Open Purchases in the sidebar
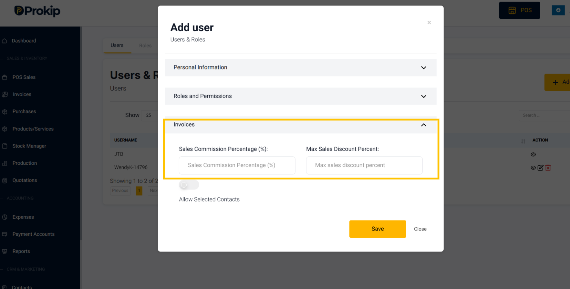The image size is (570, 289). (x=24, y=111)
